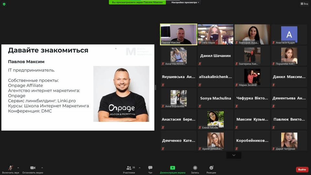This screenshot has height=175, width=311.
Task: Click the green encryption shield icon
Action: point(4,4)
